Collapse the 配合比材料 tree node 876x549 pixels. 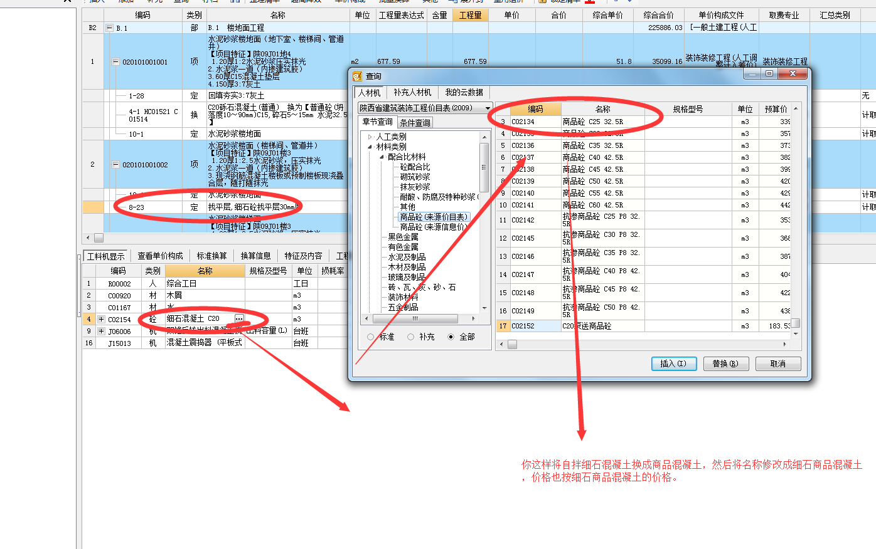pos(382,157)
